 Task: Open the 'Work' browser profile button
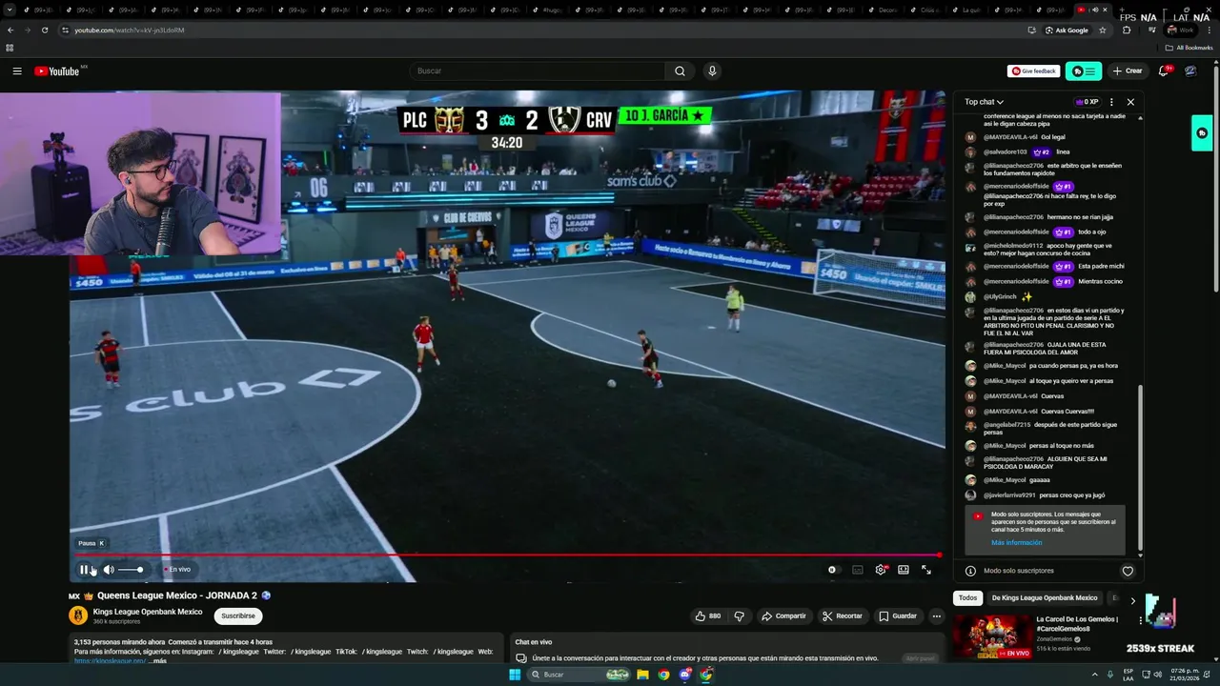click(1180, 30)
